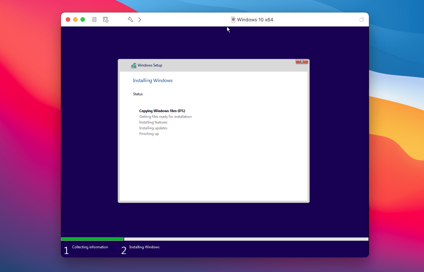
Task: Click step 2 'Installing Windows' label
Action: click(x=144, y=247)
